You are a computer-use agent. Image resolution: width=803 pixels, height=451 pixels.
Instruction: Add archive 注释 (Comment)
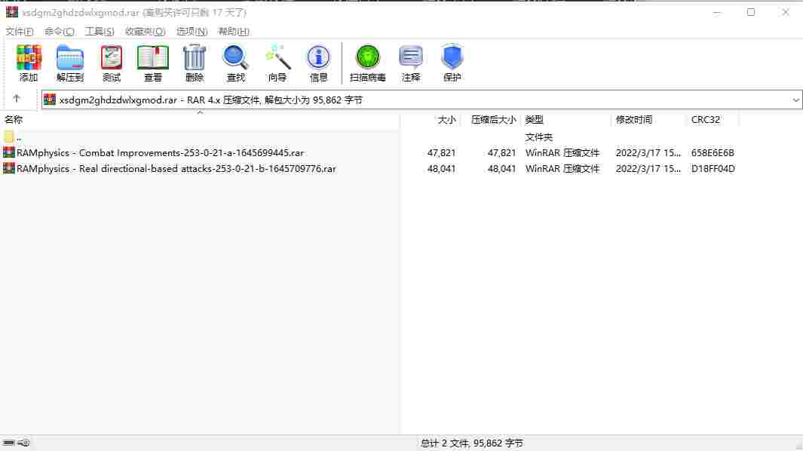pyautogui.click(x=410, y=57)
